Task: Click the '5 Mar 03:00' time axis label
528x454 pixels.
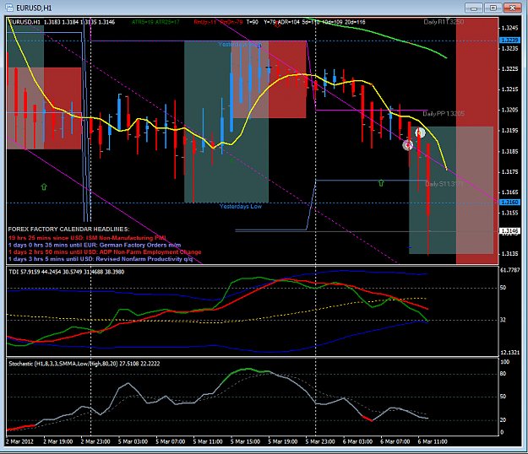Action: pyautogui.click(x=133, y=441)
